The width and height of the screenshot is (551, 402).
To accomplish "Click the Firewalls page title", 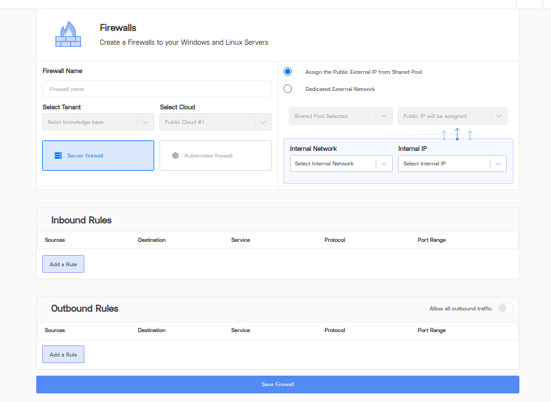I will [x=118, y=28].
